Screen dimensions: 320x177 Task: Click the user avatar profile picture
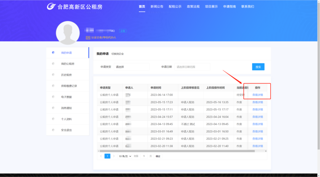coord(68,33)
